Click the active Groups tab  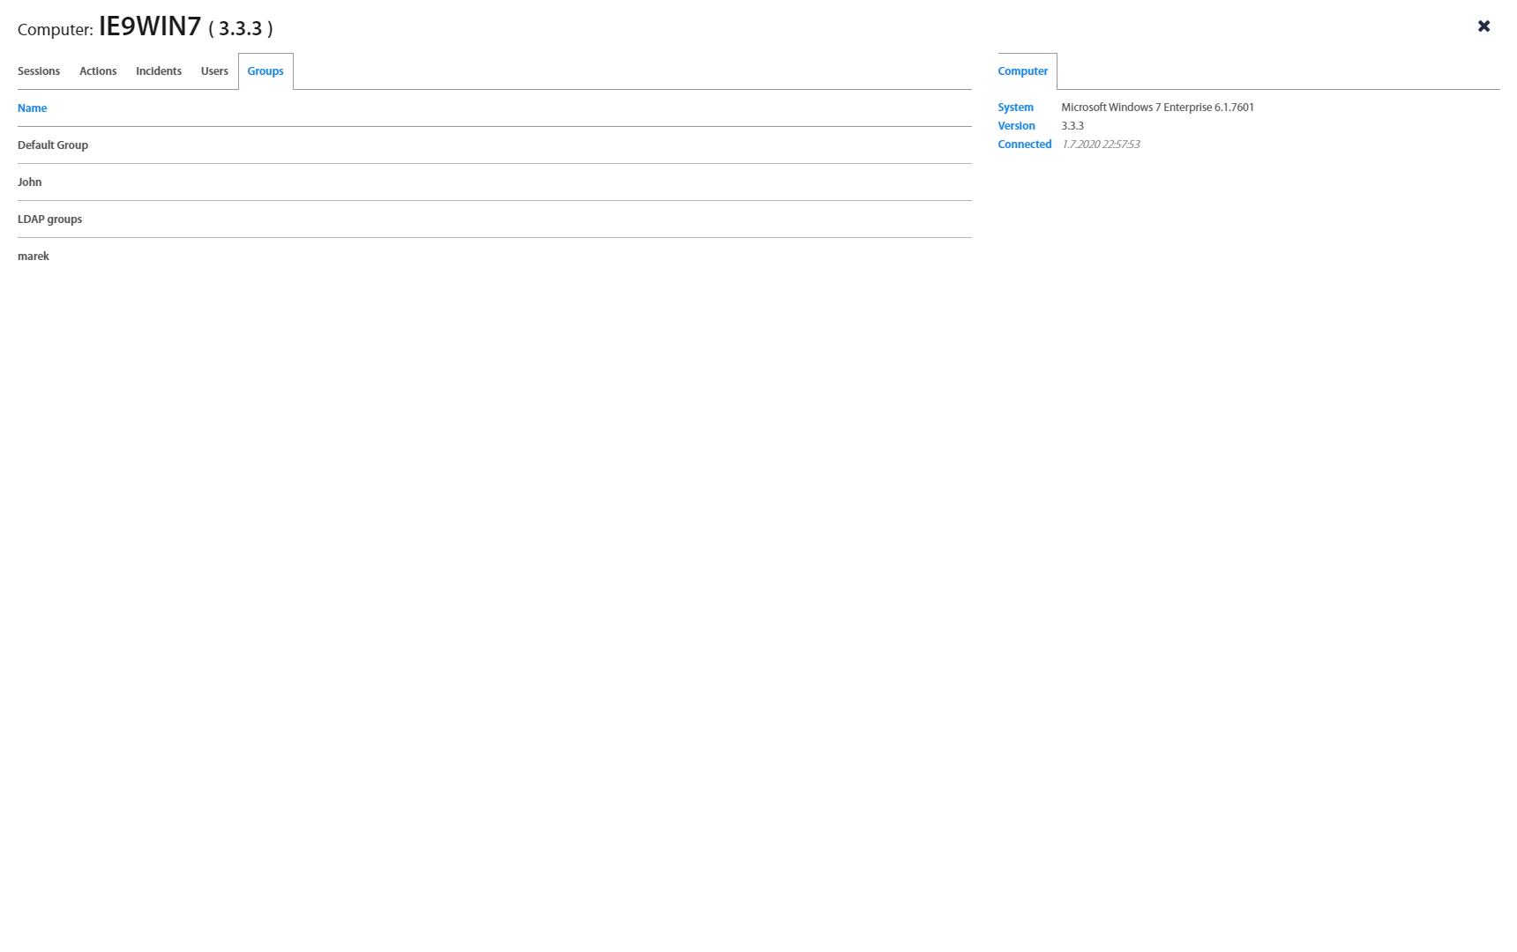tap(265, 71)
